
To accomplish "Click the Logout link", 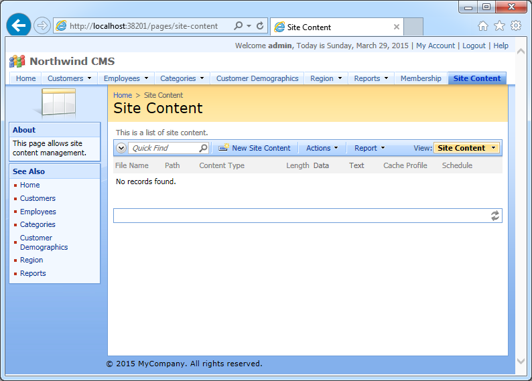I will tap(474, 46).
